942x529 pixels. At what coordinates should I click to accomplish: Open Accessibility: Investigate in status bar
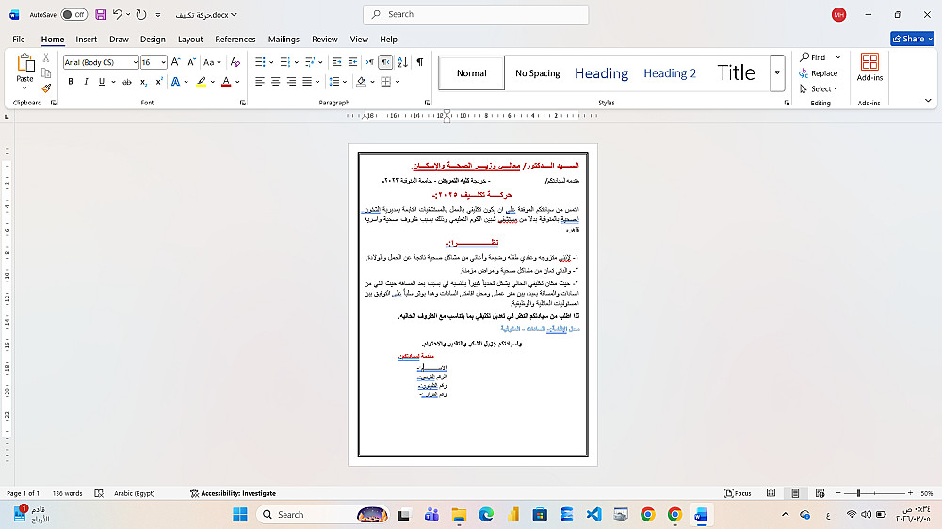[233, 493]
